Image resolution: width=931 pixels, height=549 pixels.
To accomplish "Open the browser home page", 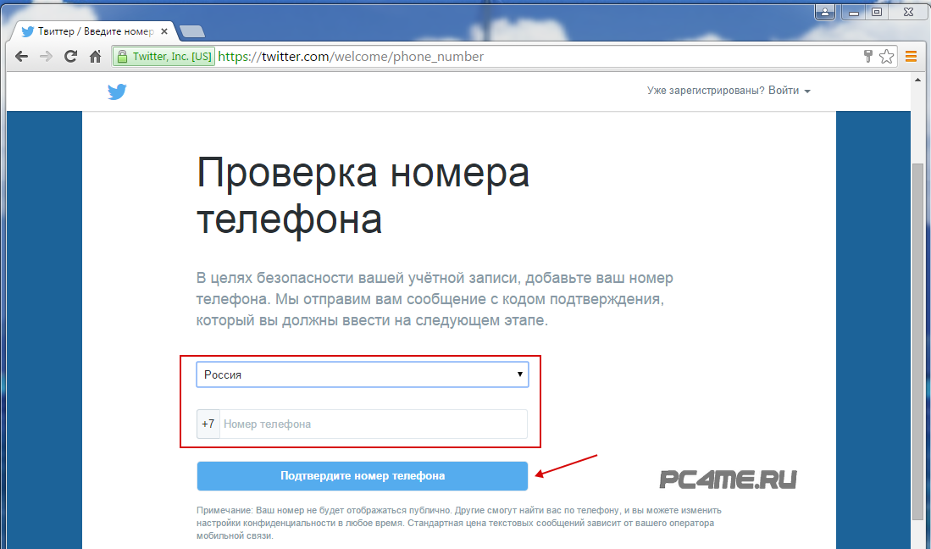I will click(96, 57).
